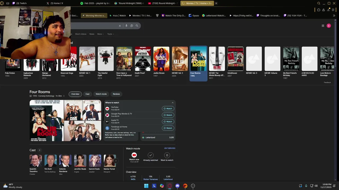Click Watch button for Apple TV

(x=168, y=122)
